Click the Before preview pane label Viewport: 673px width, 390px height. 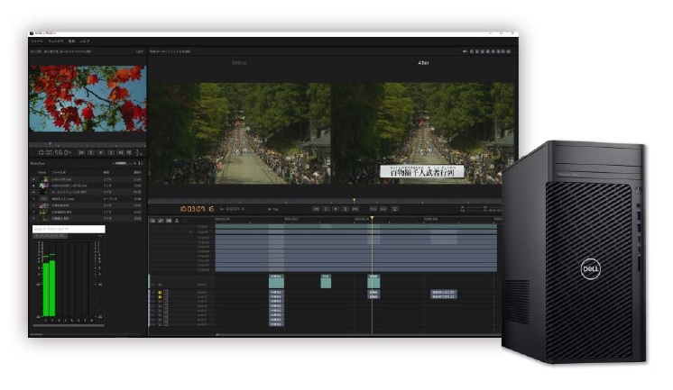point(240,63)
